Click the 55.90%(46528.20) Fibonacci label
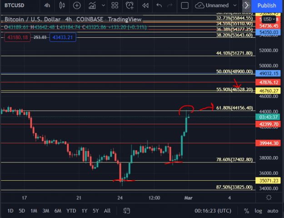Screen dimensions: 284x218 [x=234, y=89]
